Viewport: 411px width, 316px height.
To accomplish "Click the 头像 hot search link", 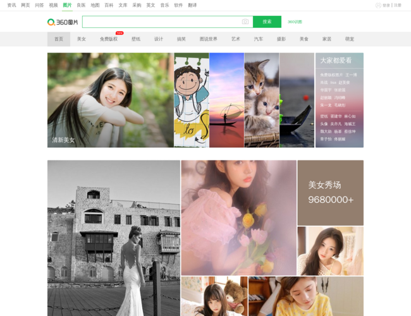I will click(324, 124).
